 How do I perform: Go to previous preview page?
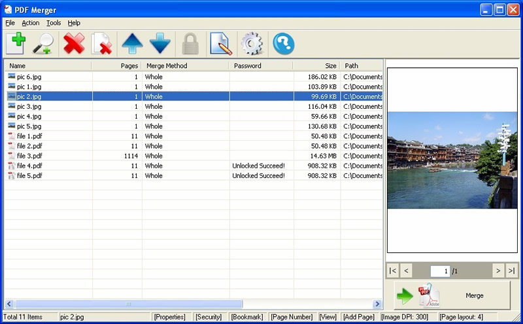click(x=406, y=271)
